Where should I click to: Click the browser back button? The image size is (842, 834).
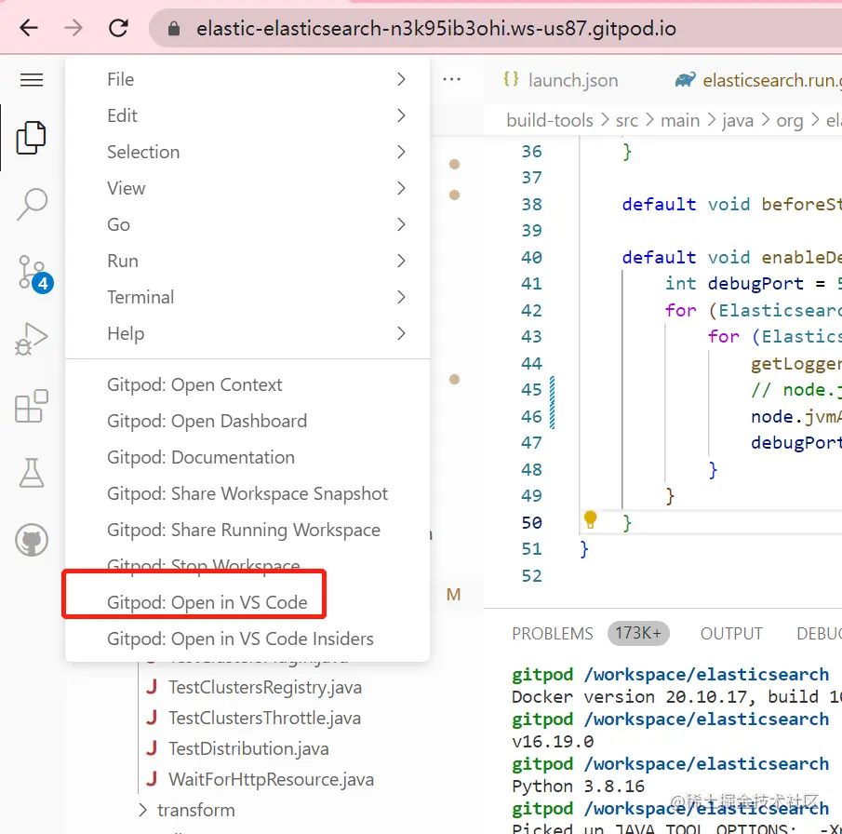point(28,28)
